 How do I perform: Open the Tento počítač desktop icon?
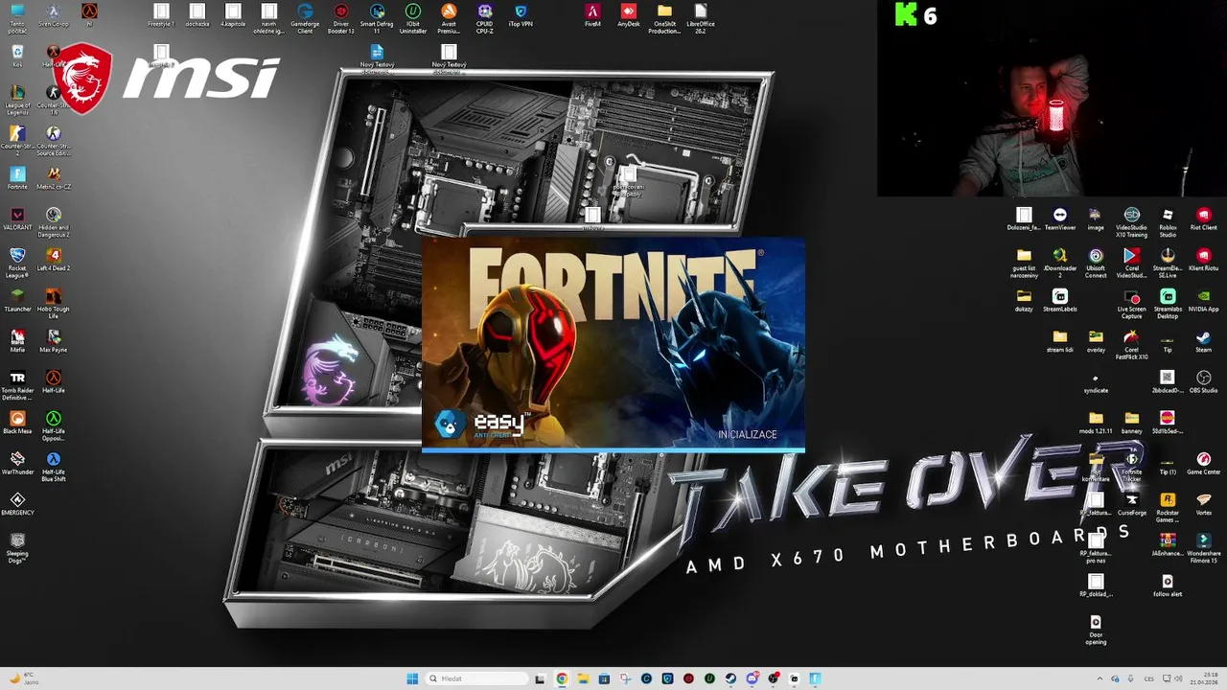tap(17, 15)
